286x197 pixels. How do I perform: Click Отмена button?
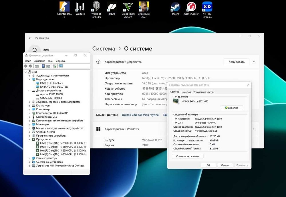tap(225, 165)
